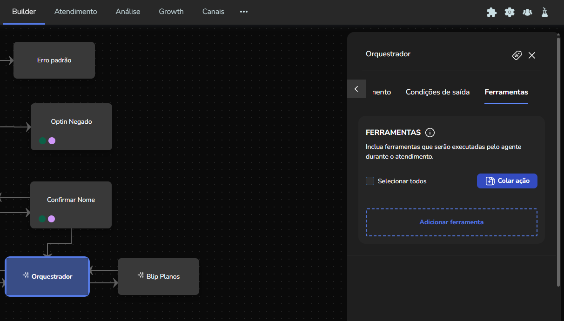Click the green dot on Optin Negado block
Viewport: 564px width, 321px height.
point(43,140)
